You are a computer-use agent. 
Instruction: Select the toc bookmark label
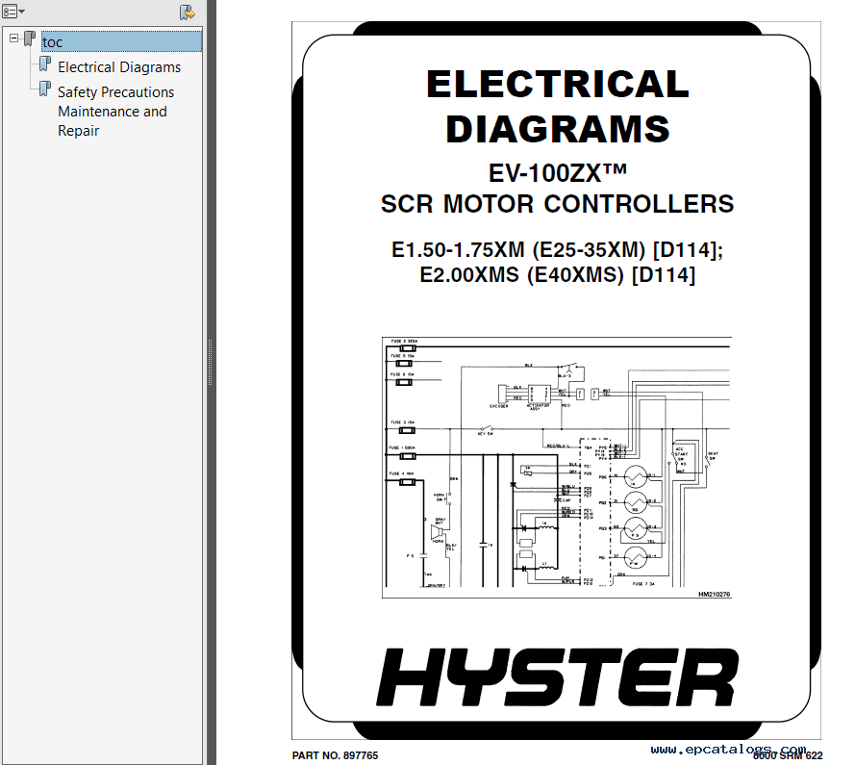pyautogui.click(x=121, y=42)
